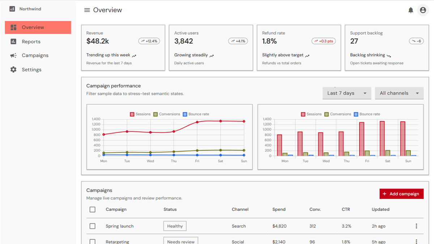Click the Northwind logo icon
The width and height of the screenshot is (434, 244).
pos(12,9)
